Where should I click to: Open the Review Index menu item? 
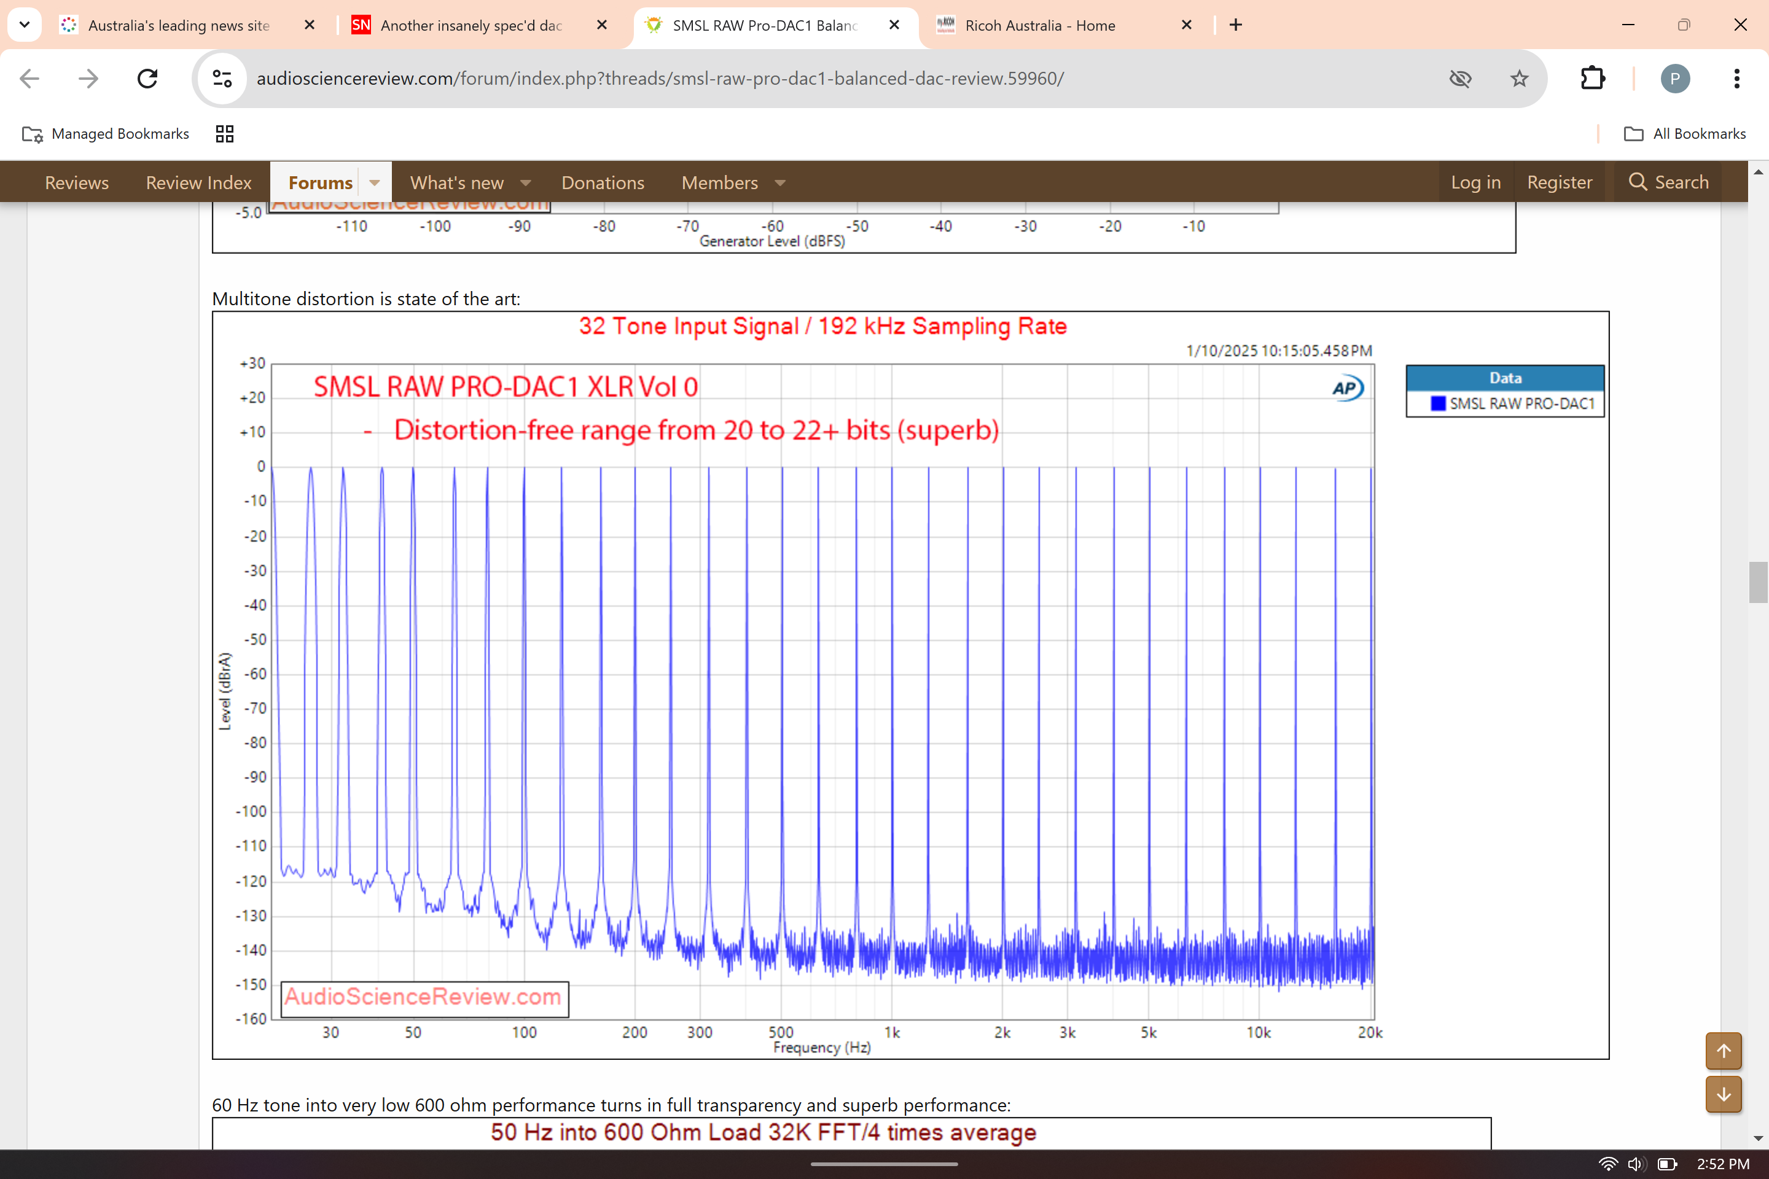(x=198, y=183)
